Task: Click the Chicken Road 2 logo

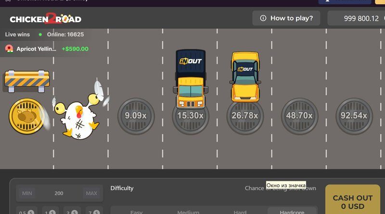Action: (46, 19)
